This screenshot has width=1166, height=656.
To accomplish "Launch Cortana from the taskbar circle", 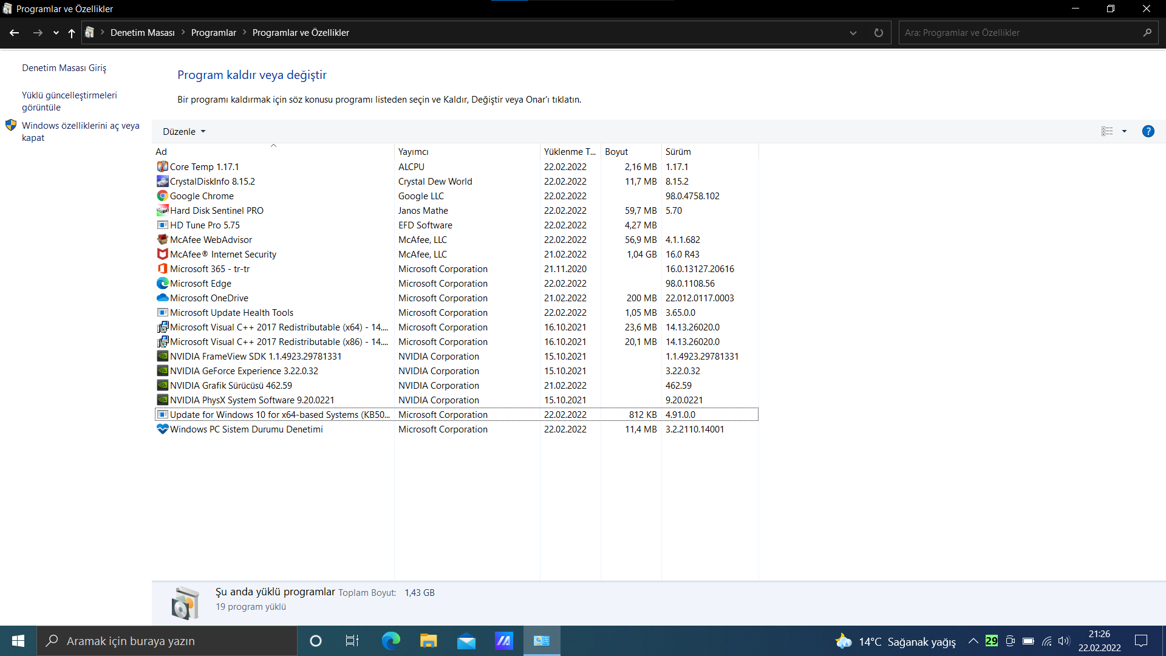I will pos(315,641).
